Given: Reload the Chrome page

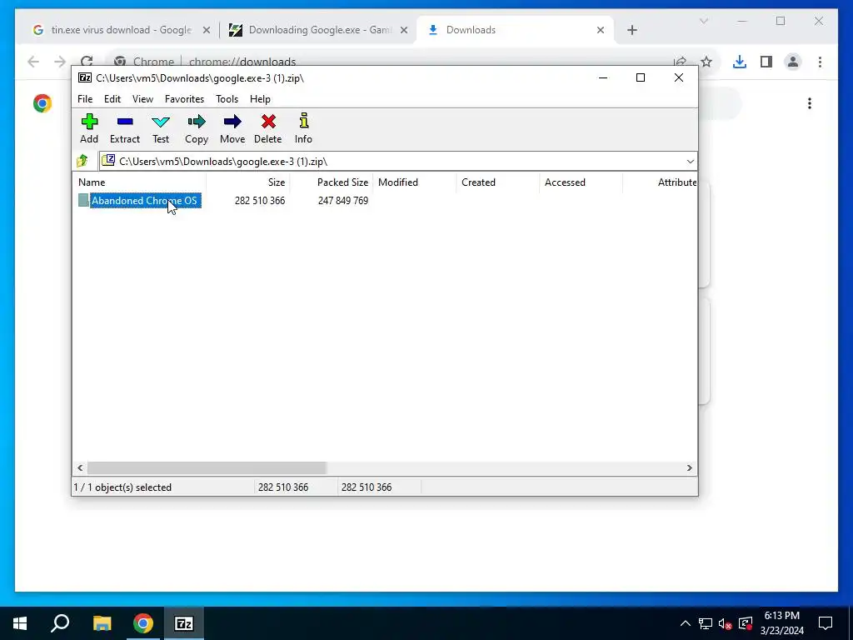Looking at the screenshot, I should [87, 61].
